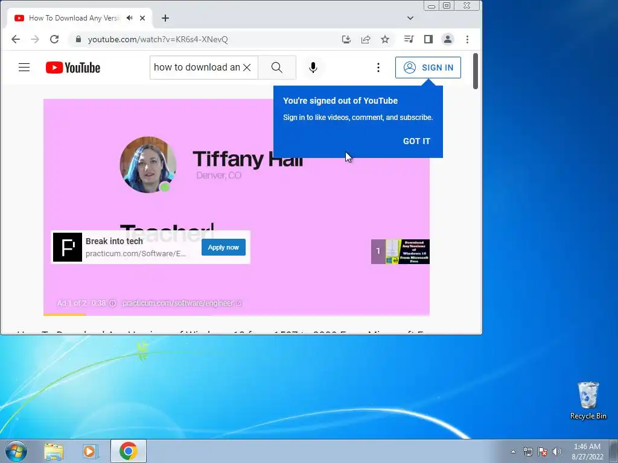Expand the tab search chevron
Image resolution: width=618 pixels, height=463 pixels.
[410, 17]
